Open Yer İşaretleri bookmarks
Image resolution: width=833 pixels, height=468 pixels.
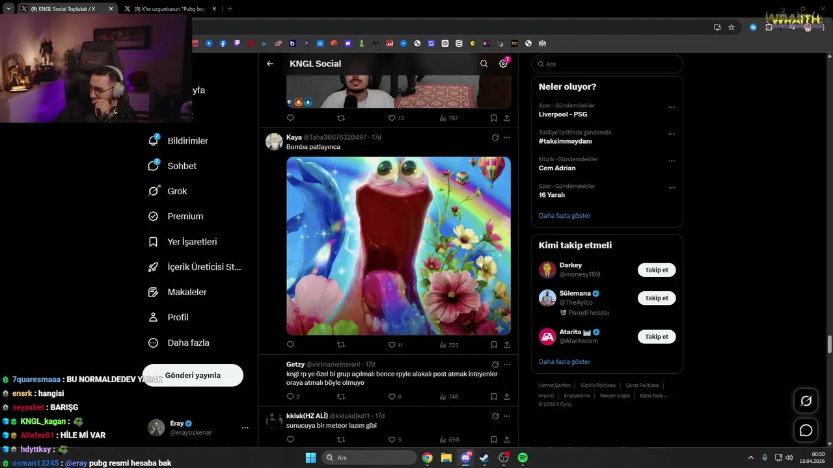tap(183, 242)
